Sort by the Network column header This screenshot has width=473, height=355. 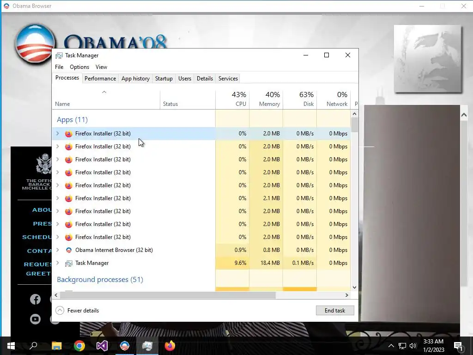point(334,99)
